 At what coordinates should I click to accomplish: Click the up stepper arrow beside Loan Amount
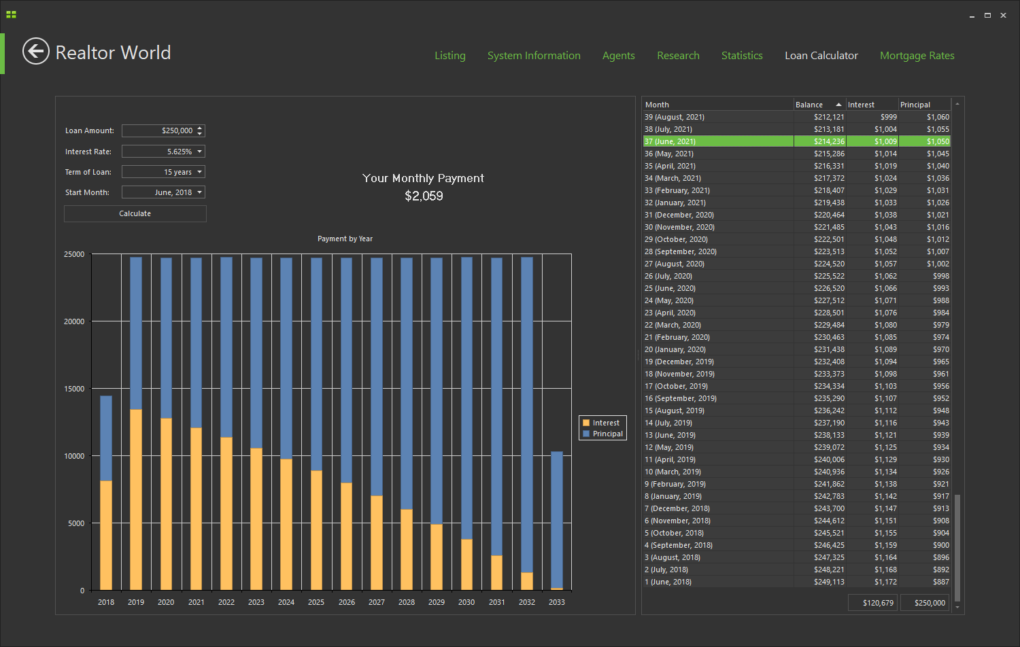pyautogui.click(x=201, y=127)
